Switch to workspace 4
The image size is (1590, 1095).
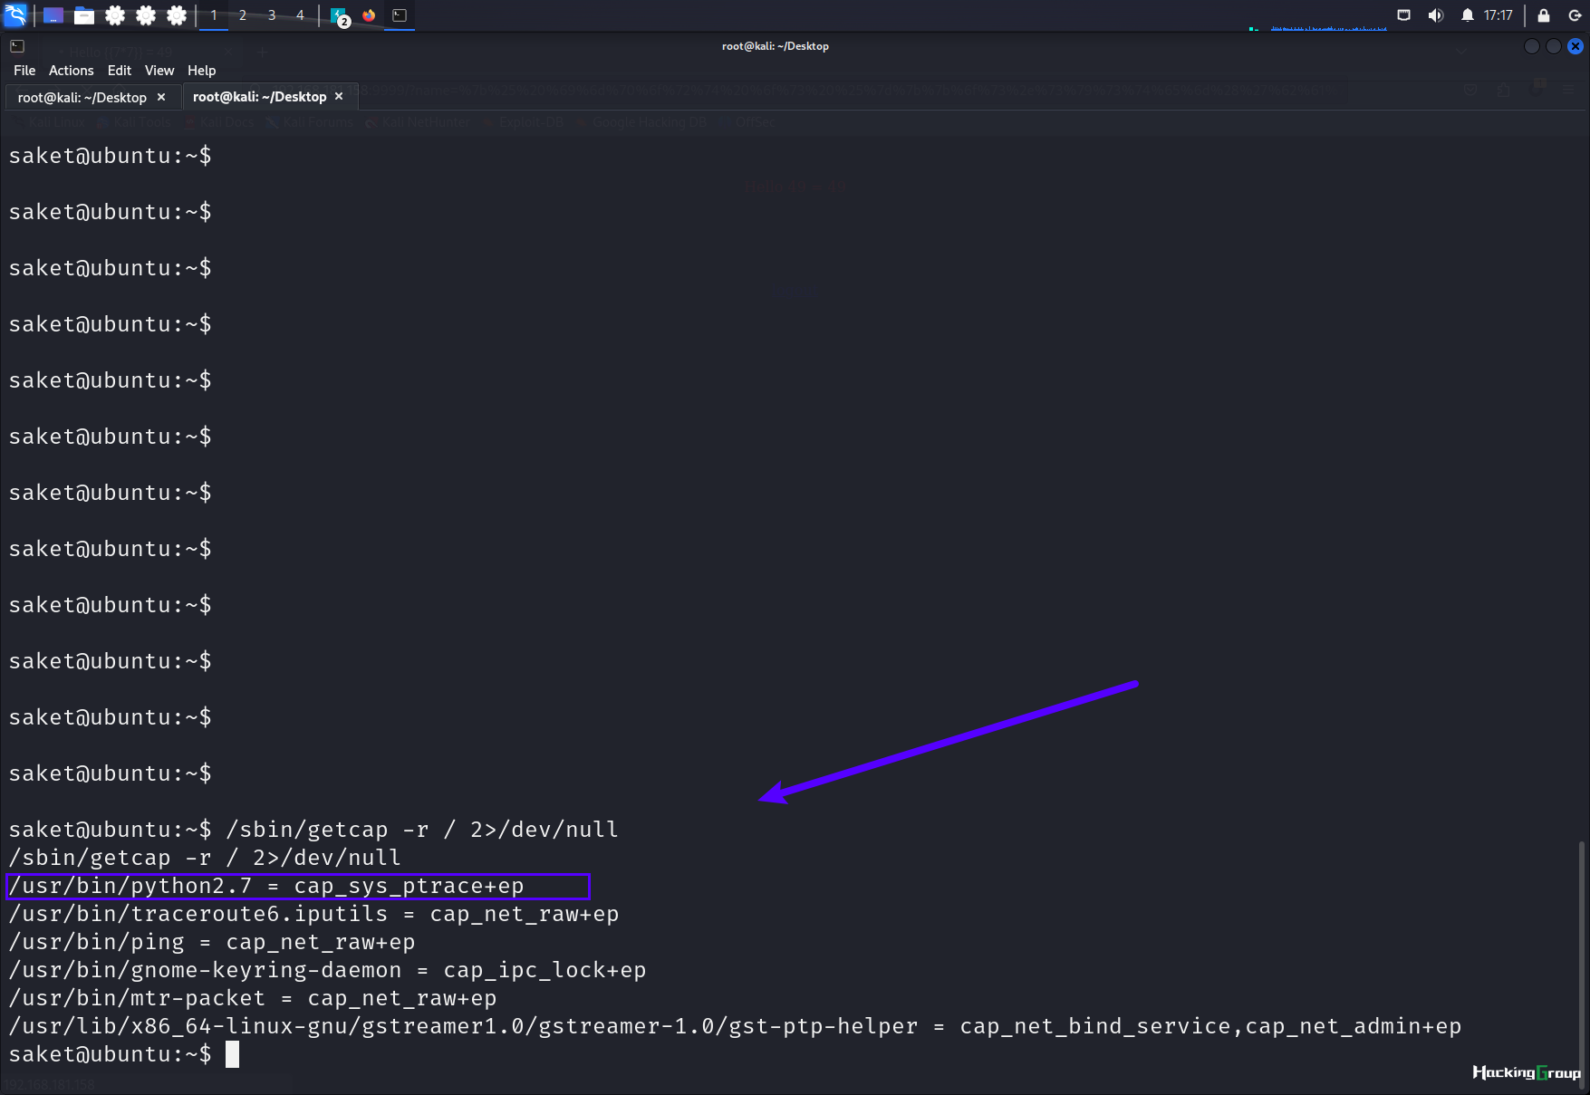click(301, 15)
